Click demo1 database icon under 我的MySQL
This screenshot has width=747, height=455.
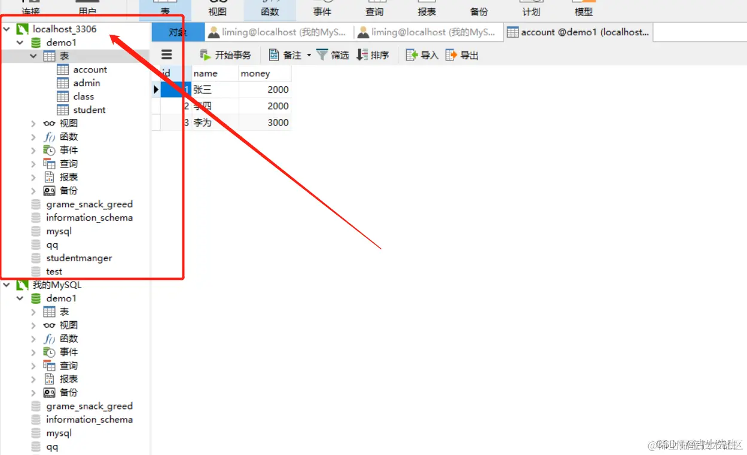click(36, 298)
